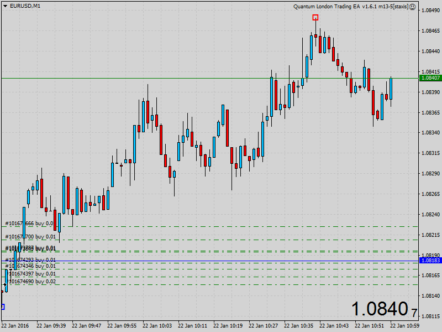Click the blue 1.08183 price level tag
Image resolution: width=442 pixels, height=332 pixels.
click(430, 260)
